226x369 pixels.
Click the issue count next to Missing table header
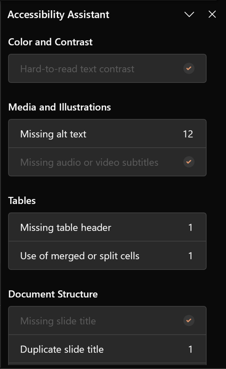click(x=190, y=227)
